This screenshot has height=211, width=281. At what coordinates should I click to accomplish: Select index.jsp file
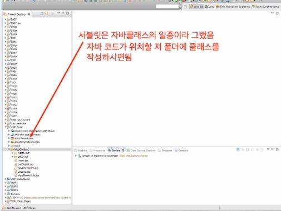[23, 160]
